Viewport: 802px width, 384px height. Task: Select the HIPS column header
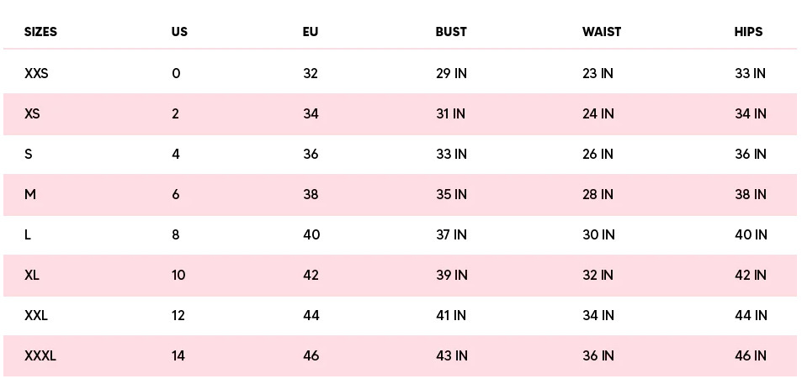(x=748, y=32)
